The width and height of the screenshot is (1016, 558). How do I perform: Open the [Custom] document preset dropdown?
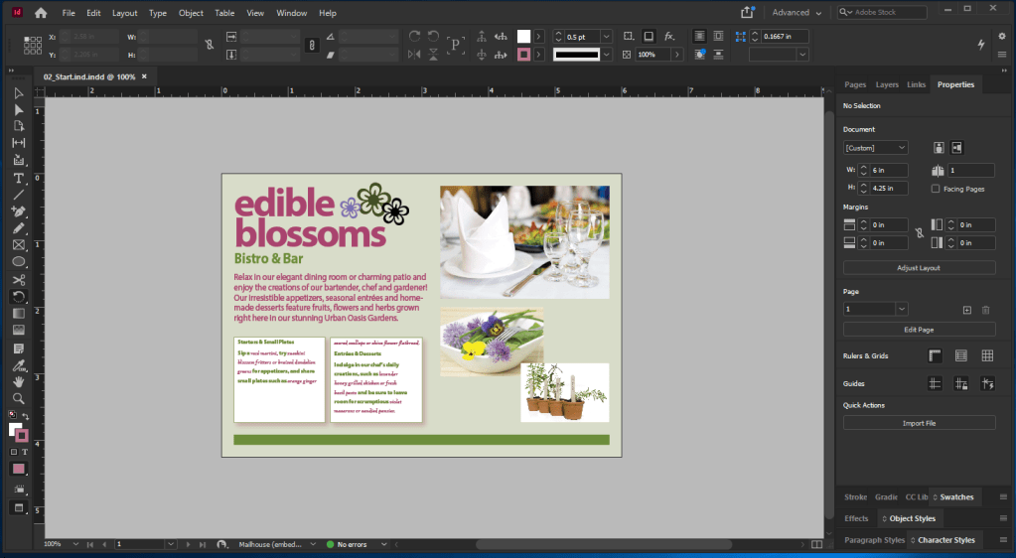coord(875,148)
